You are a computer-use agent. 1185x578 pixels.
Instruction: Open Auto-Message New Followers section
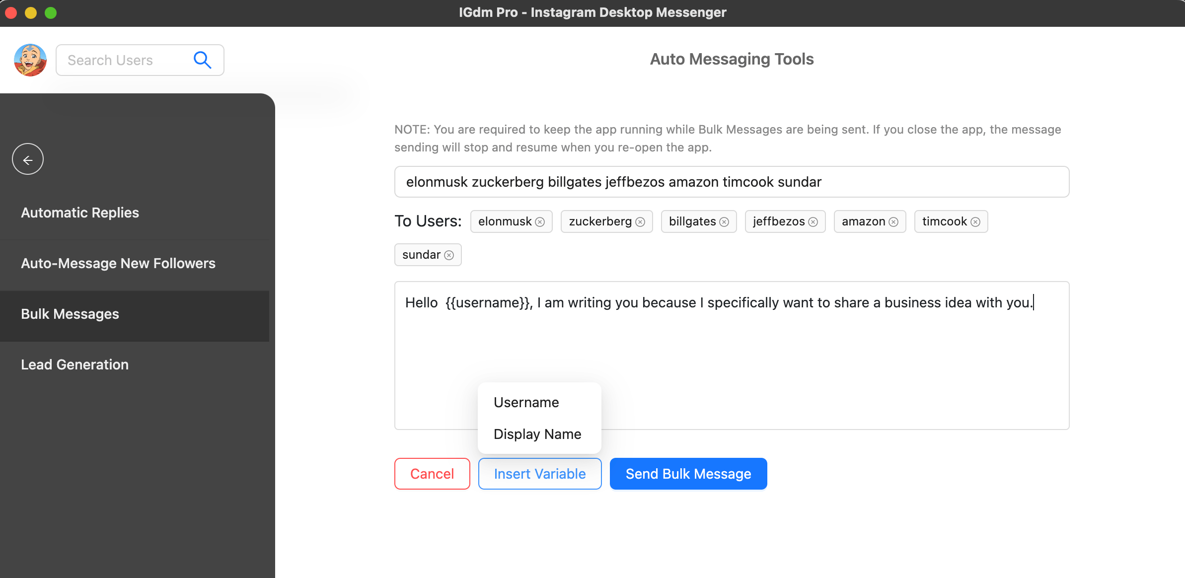(x=118, y=263)
